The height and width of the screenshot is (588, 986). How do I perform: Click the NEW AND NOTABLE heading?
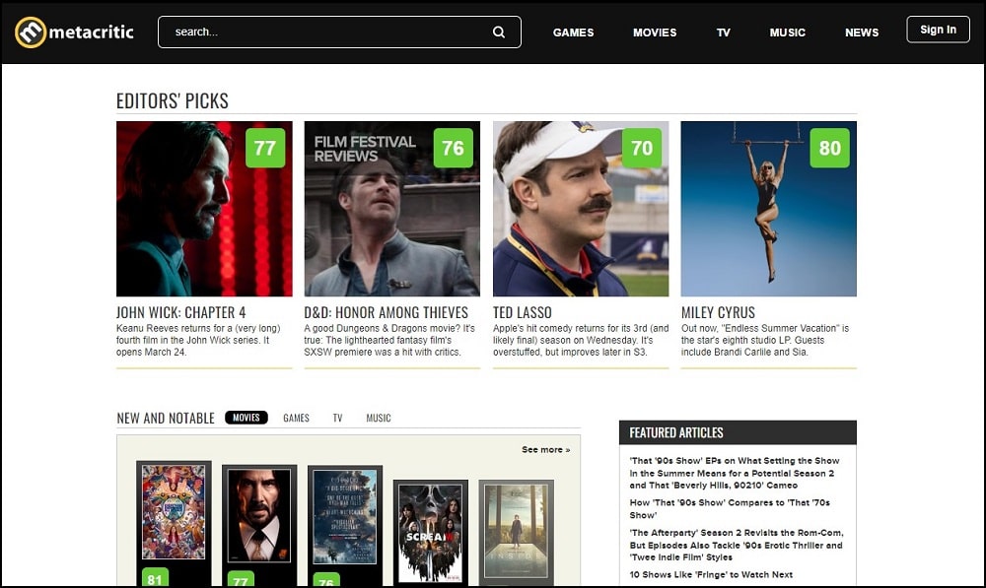point(166,418)
